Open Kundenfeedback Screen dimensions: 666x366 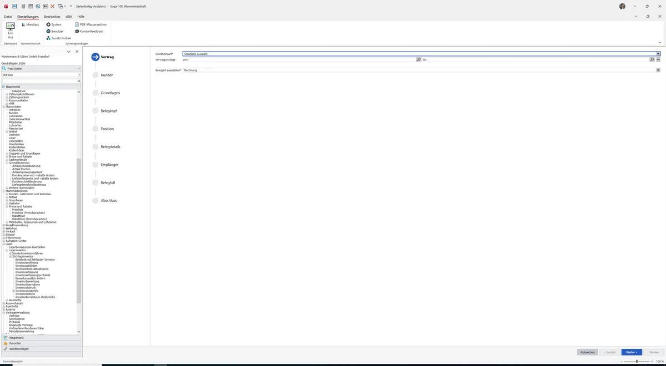[x=89, y=31]
